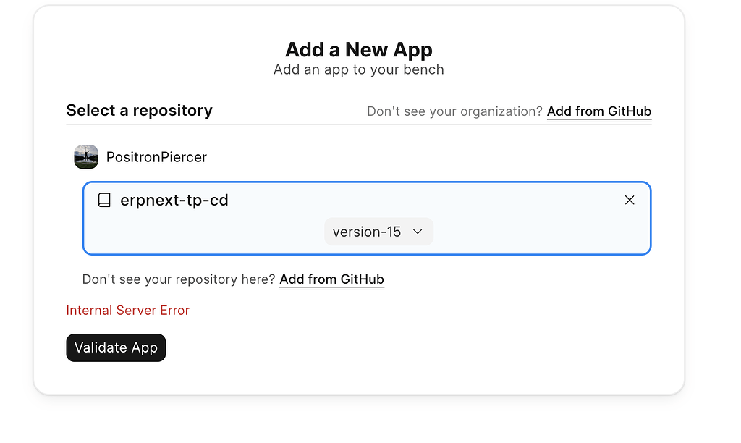Viewport: 741px width, 443px height.
Task: Click the 'Don't see your repository here?' text
Action: (179, 279)
